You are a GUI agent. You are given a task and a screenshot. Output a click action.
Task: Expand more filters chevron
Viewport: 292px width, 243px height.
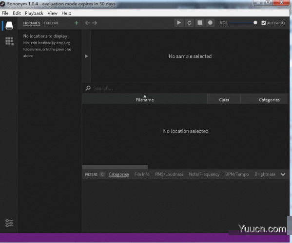click(283, 174)
